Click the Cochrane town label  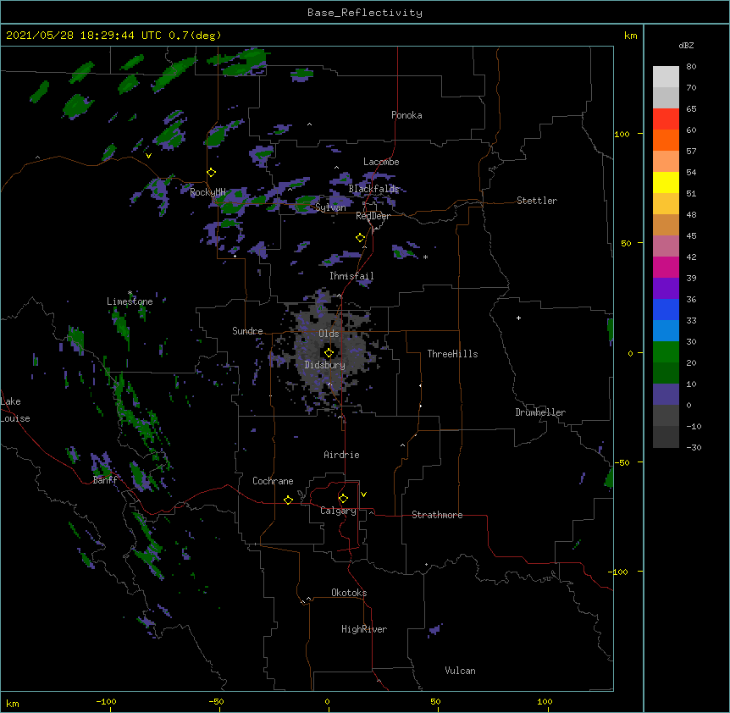pos(273,481)
